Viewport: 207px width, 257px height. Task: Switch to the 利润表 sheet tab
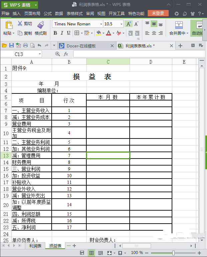[35, 246]
